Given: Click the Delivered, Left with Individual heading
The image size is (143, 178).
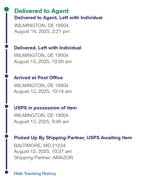Looking at the screenshot, I should click(x=48, y=48).
